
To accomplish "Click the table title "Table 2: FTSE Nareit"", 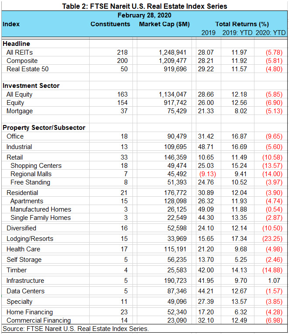I will tap(144, 6).
